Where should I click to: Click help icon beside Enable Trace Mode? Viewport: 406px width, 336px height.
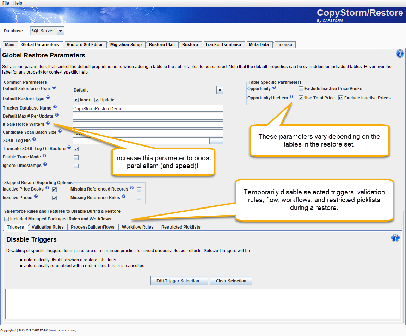[44, 156]
